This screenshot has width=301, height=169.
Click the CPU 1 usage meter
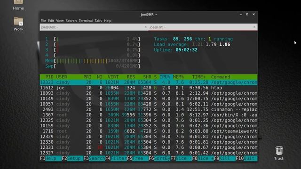[93, 39]
